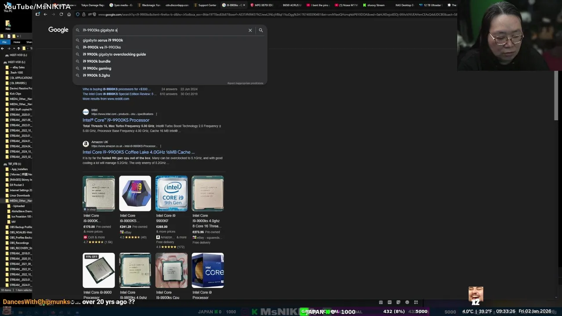Go to the browser home page icon

tap(69, 14)
